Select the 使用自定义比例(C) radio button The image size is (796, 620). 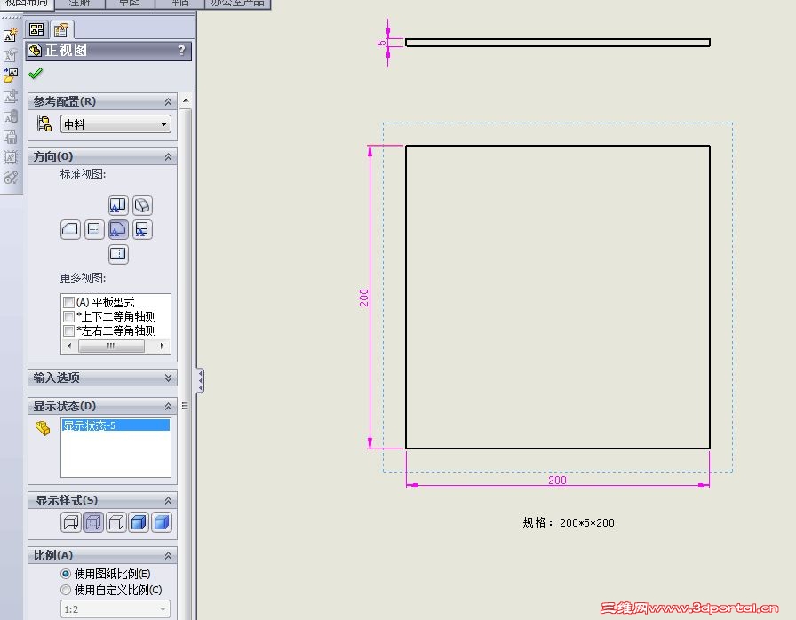point(66,590)
